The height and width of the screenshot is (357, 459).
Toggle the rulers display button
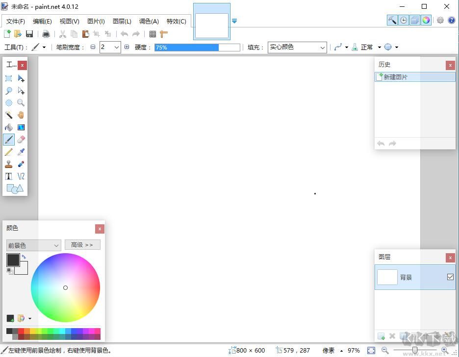pyautogui.click(x=164, y=34)
